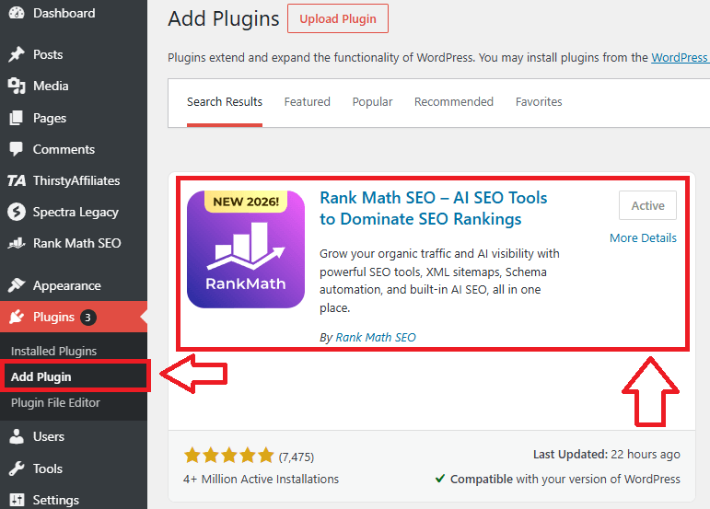Open ThirstyAffiliates menu item
The width and height of the screenshot is (710, 509).
click(74, 180)
